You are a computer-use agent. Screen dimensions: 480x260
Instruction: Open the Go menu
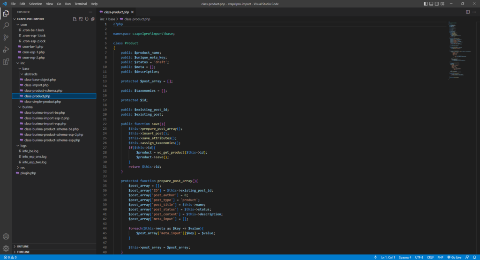coord(59,4)
